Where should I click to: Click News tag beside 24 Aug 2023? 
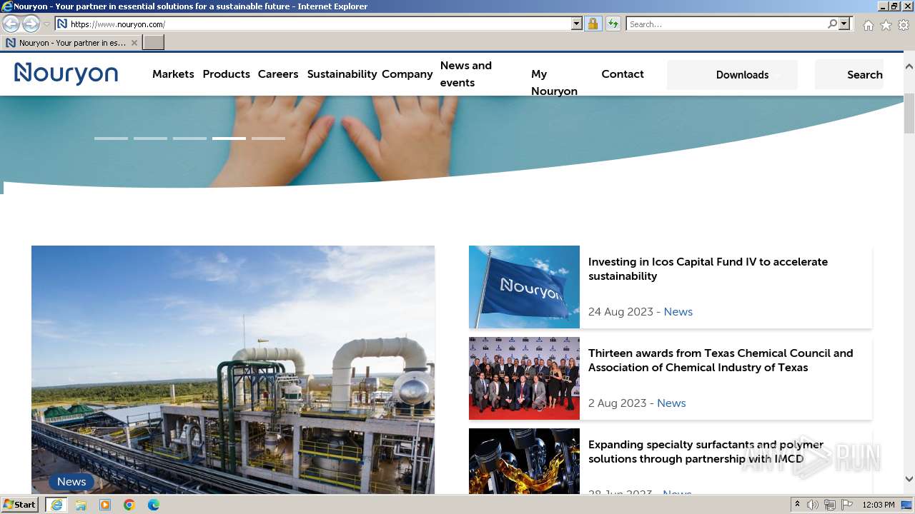(678, 312)
